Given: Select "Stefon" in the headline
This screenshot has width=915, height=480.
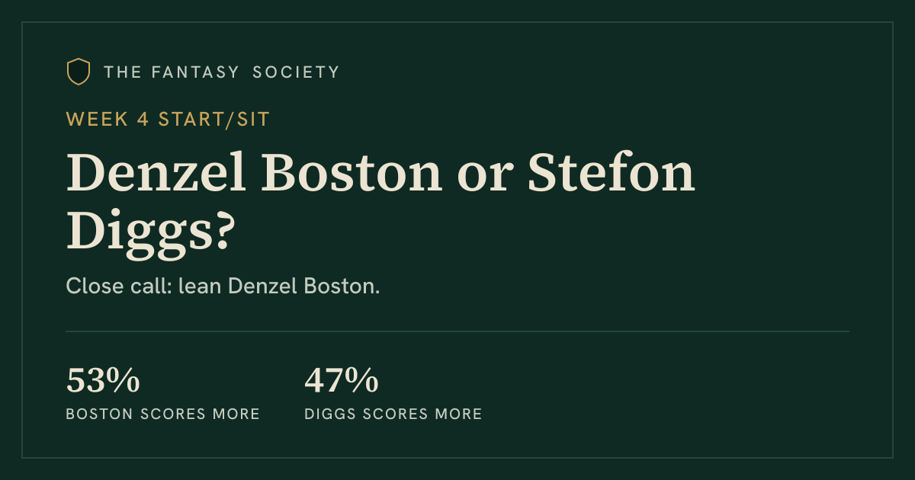Looking at the screenshot, I should (x=612, y=174).
